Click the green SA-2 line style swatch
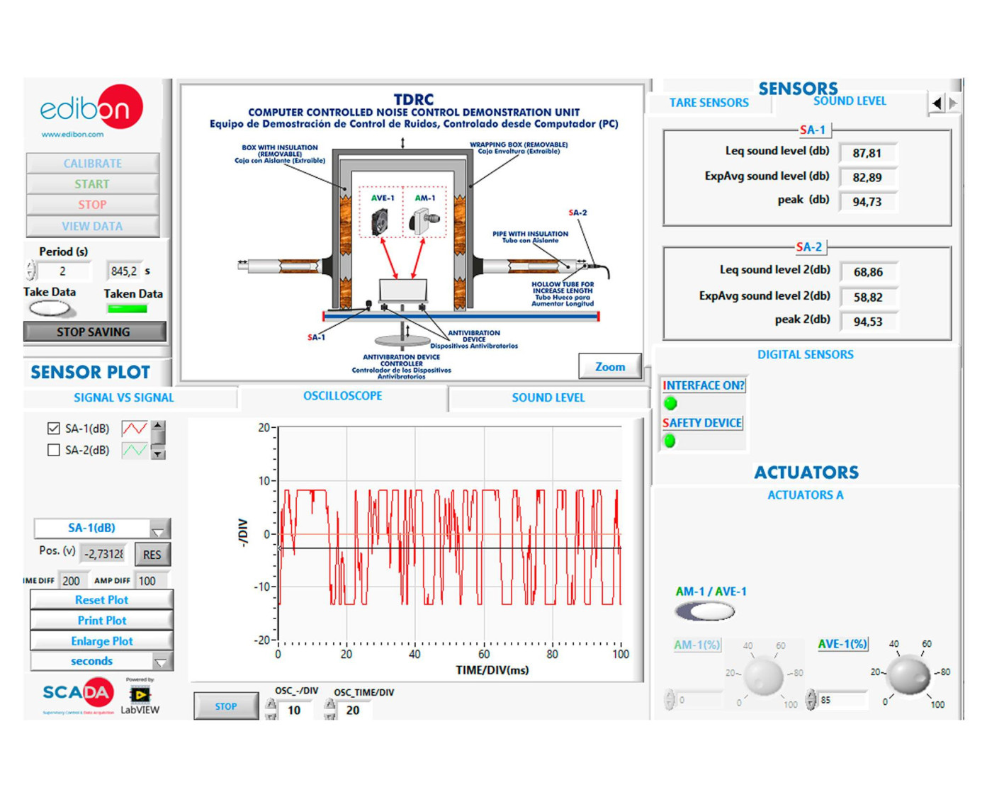 coord(134,450)
